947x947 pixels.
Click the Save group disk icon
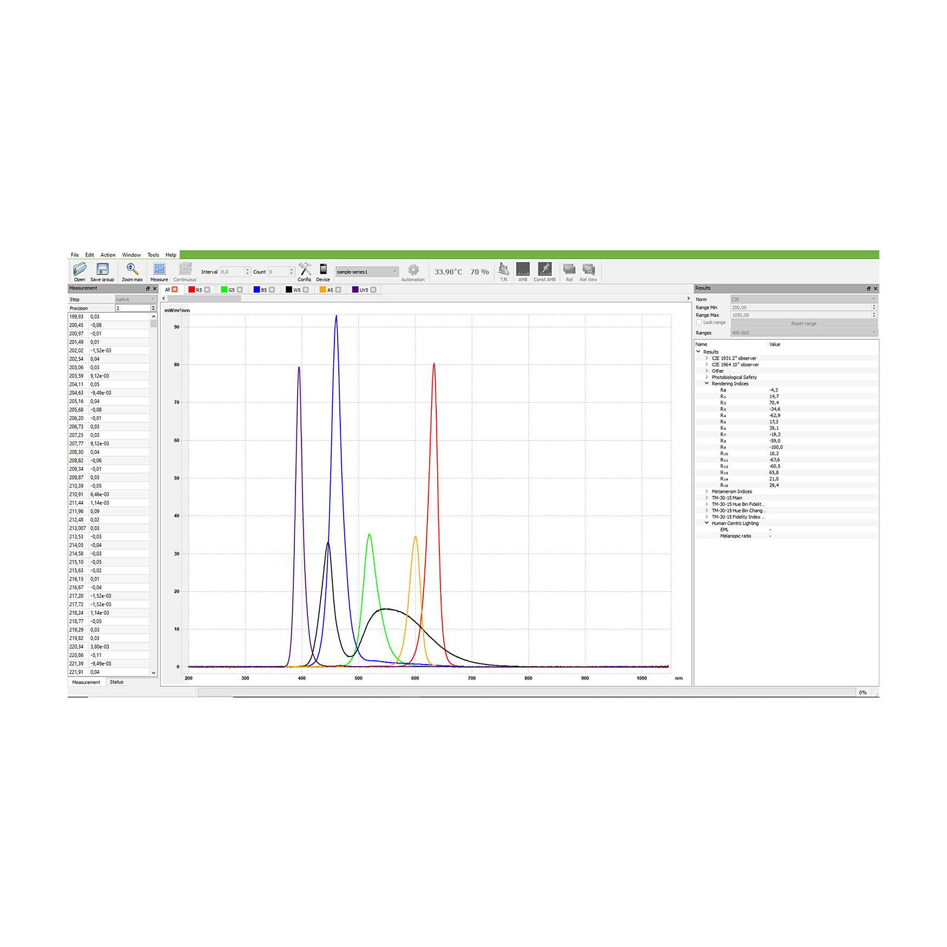(x=102, y=269)
